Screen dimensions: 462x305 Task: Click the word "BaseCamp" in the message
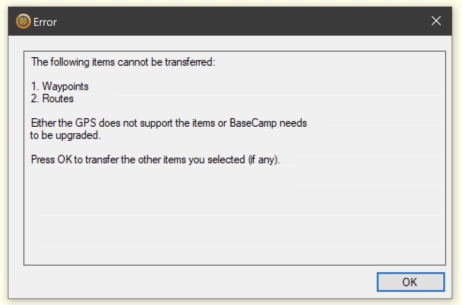249,123
